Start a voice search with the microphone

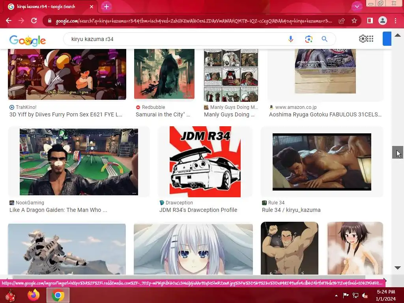291,39
